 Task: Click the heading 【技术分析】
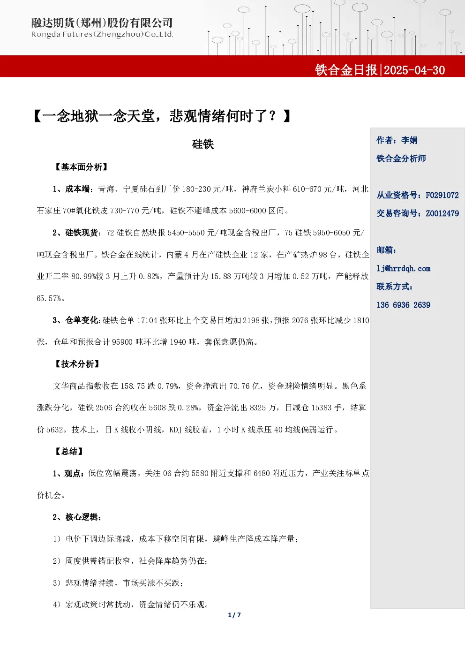click(77, 364)
